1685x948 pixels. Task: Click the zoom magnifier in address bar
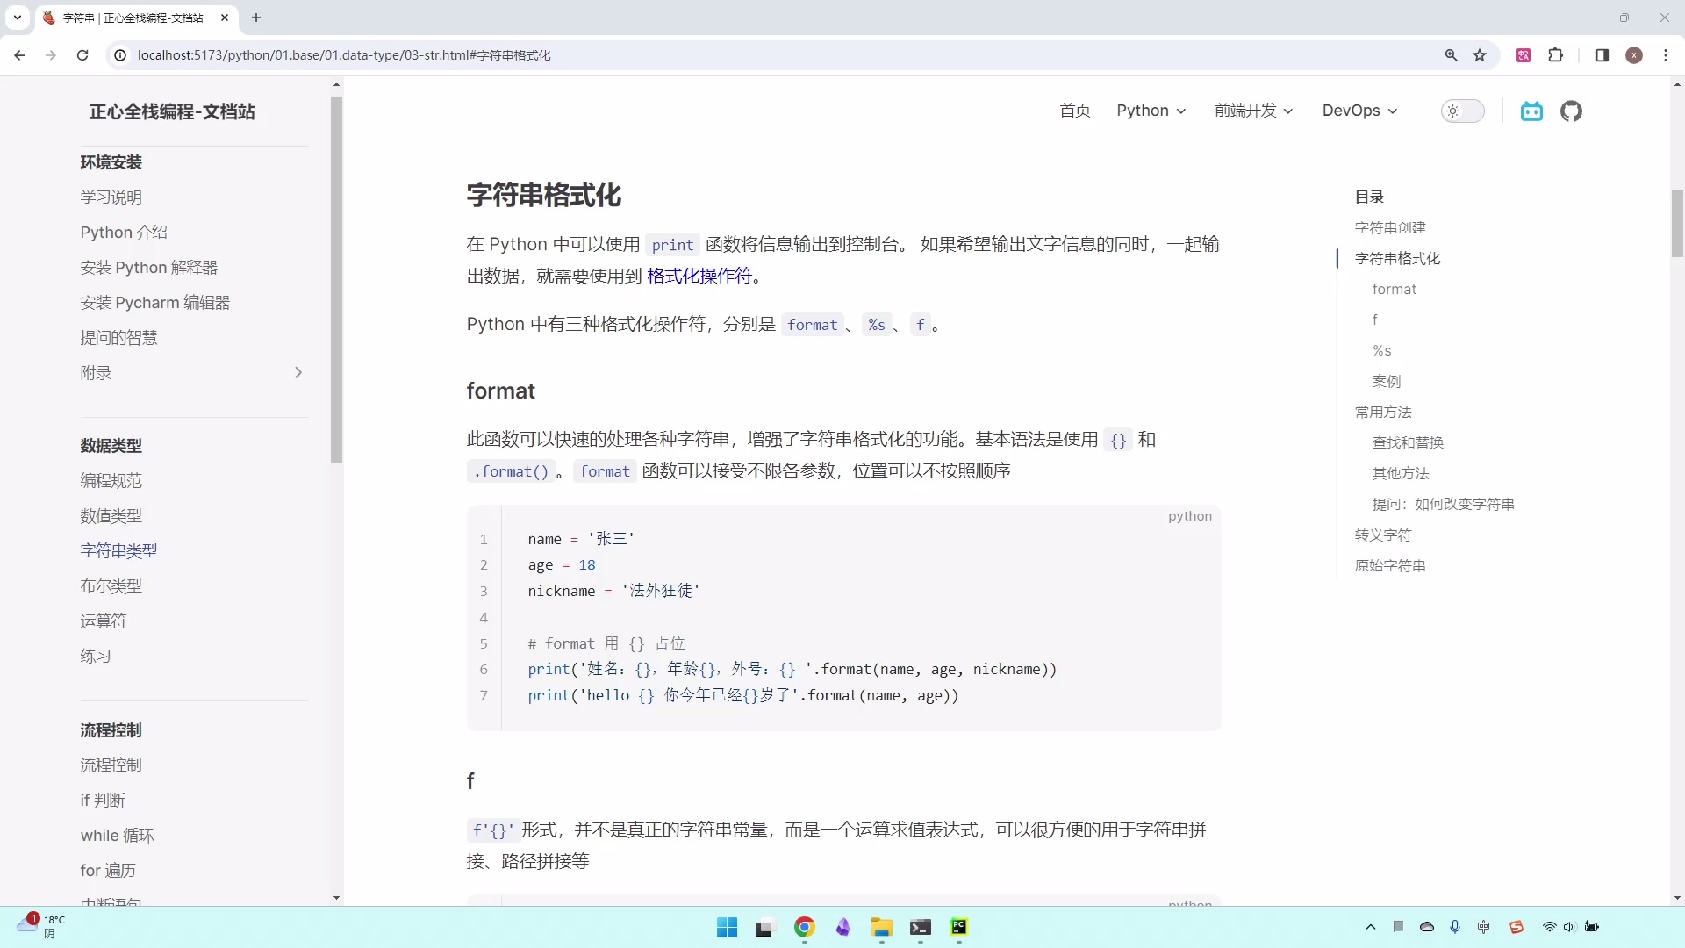click(x=1452, y=54)
